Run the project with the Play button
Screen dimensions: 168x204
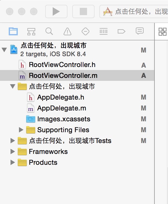point(56,11)
